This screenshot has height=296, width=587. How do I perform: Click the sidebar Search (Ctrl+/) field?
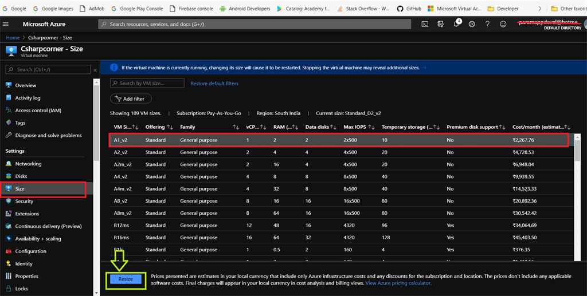(48, 69)
